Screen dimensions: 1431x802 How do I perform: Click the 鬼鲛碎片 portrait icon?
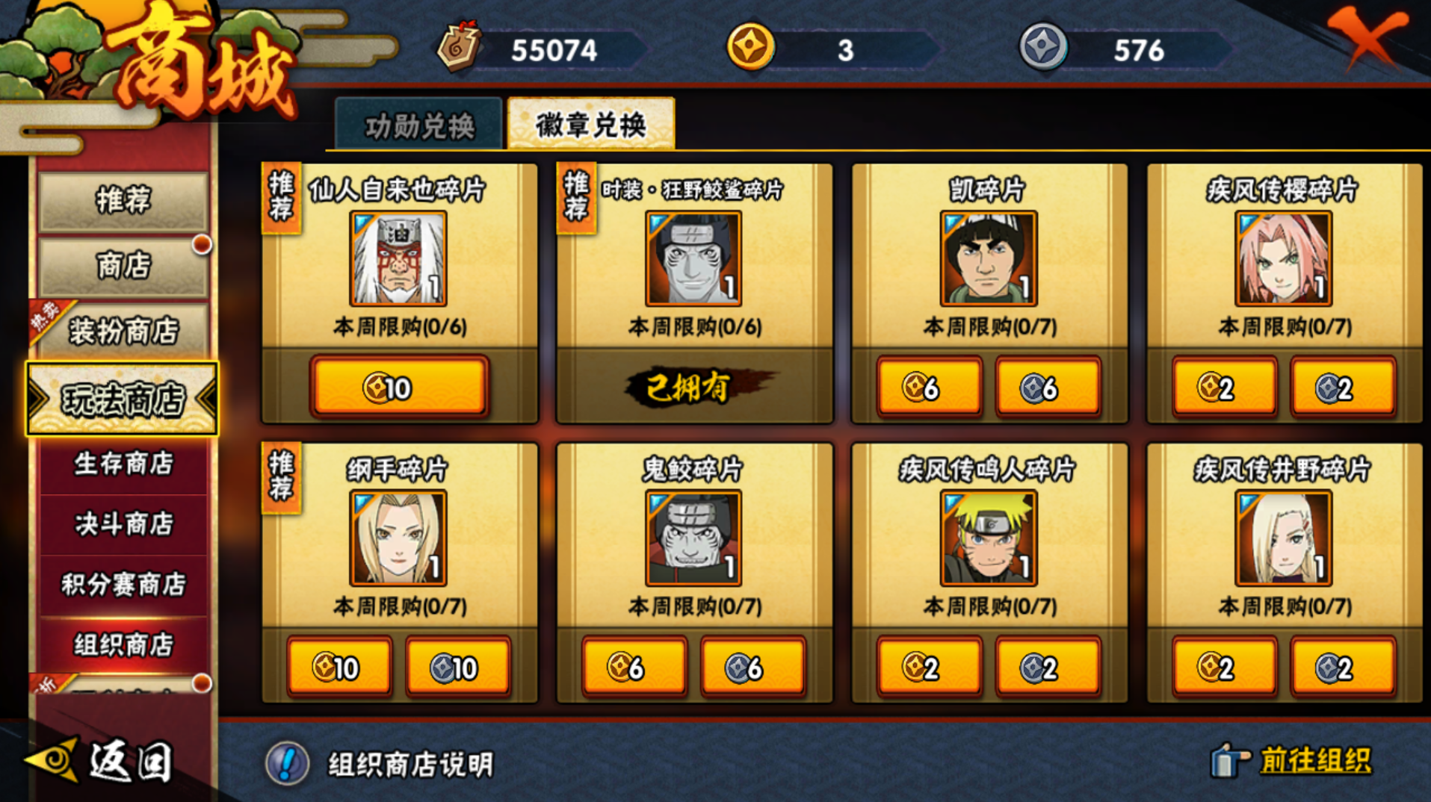[693, 538]
